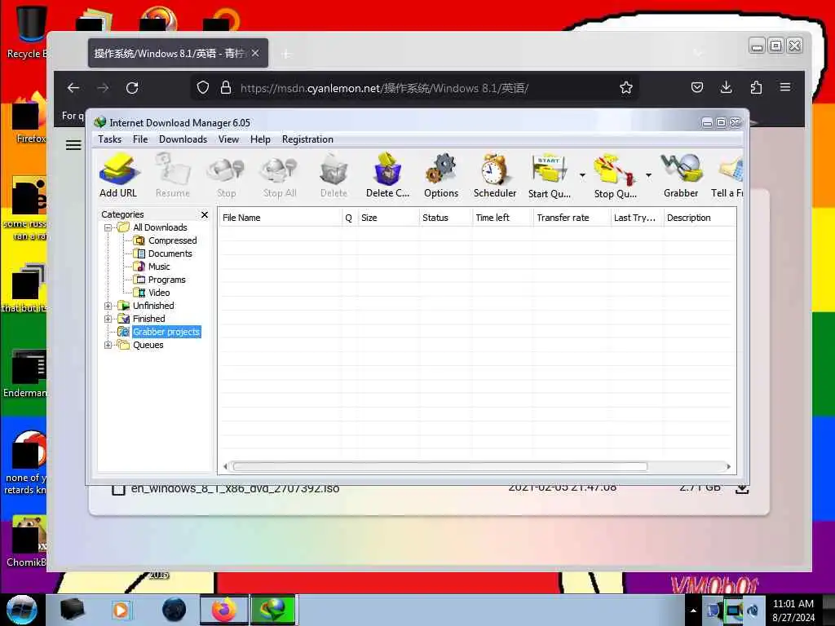Viewport: 835px width, 626px height.
Task: Click the Internet Download Manager taskbar button
Action: [x=272, y=610]
